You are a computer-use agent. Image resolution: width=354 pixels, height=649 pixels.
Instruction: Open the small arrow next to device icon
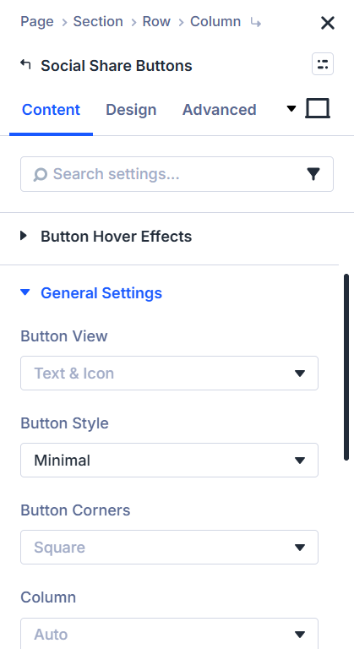click(x=291, y=109)
